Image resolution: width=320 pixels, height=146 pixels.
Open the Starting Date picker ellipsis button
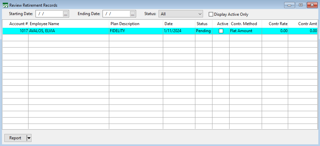pos(66,14)
